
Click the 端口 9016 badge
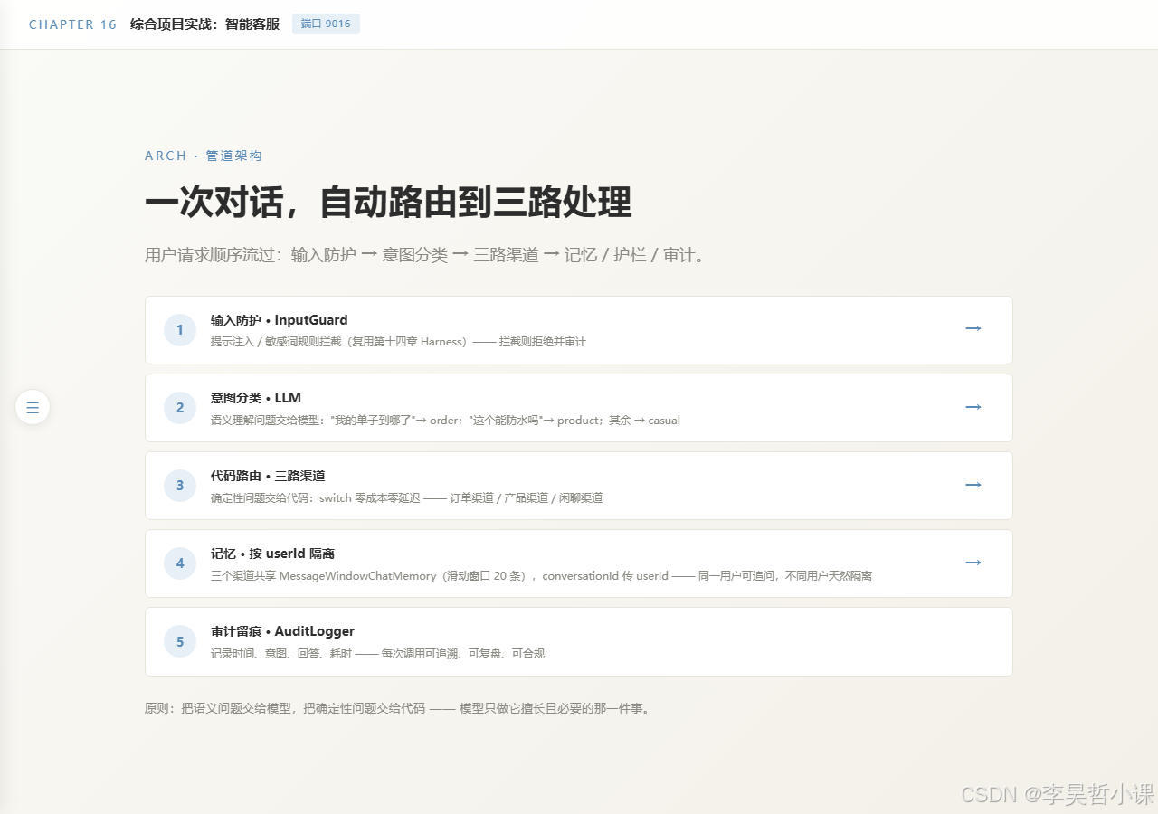(326, 24)
